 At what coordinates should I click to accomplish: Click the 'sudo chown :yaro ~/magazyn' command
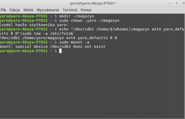(89, 21)
